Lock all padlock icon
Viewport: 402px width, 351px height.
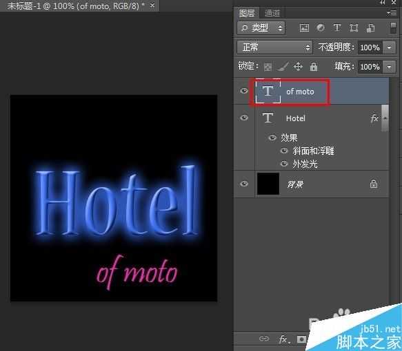314,67
